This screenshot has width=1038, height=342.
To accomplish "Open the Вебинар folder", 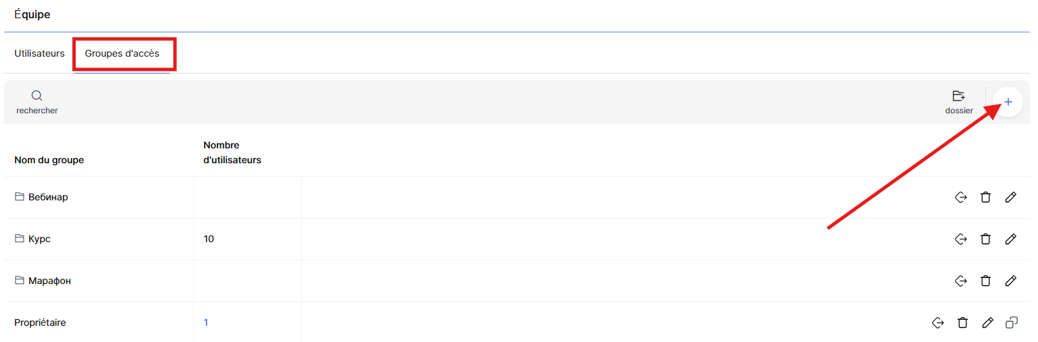I will coord(48,197).
